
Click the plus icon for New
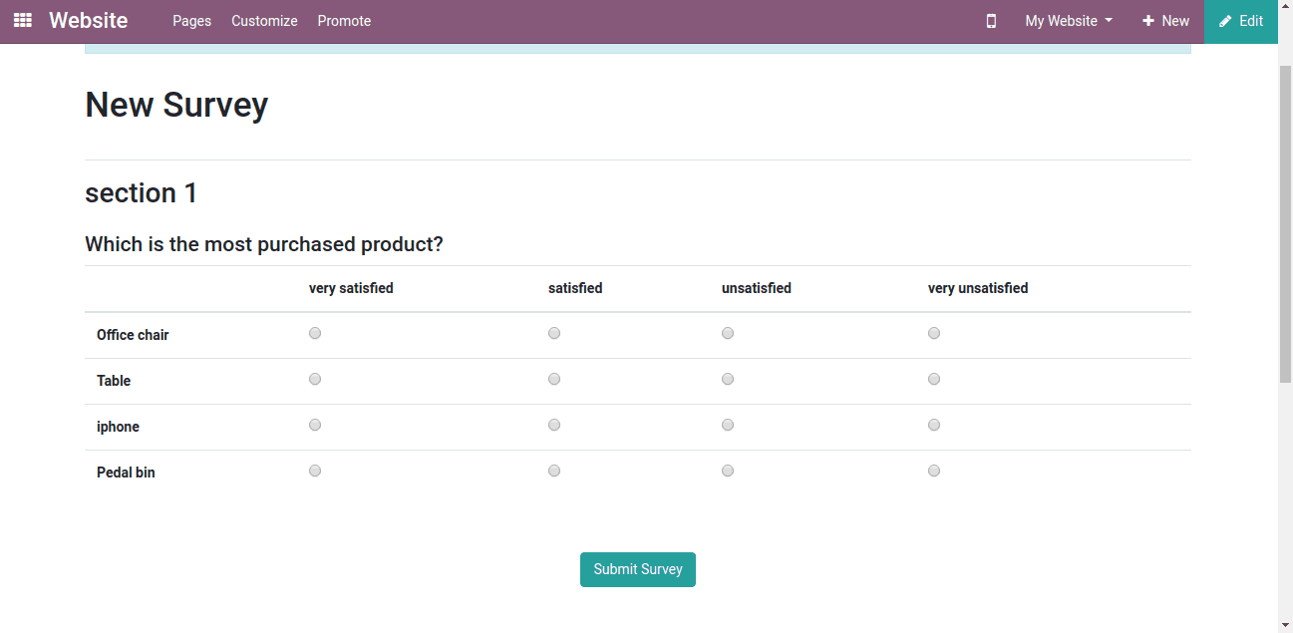point(1148,21)
